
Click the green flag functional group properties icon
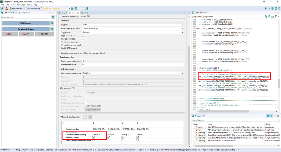tap(72, 8)
